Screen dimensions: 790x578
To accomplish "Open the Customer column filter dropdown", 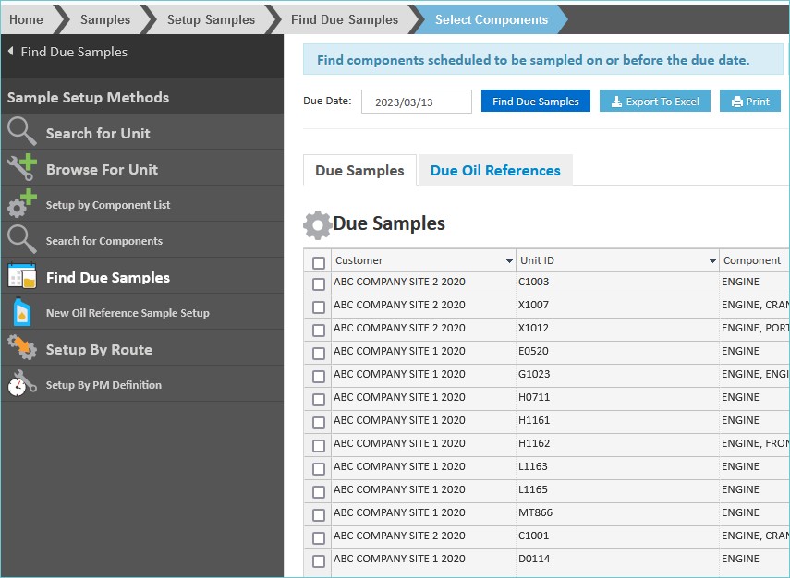I will (x=509, y=262).
